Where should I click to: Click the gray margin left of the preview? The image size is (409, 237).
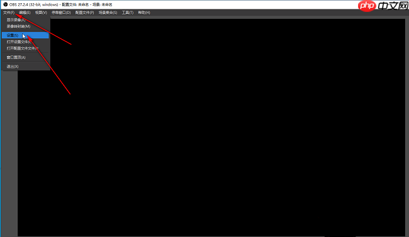9,154
